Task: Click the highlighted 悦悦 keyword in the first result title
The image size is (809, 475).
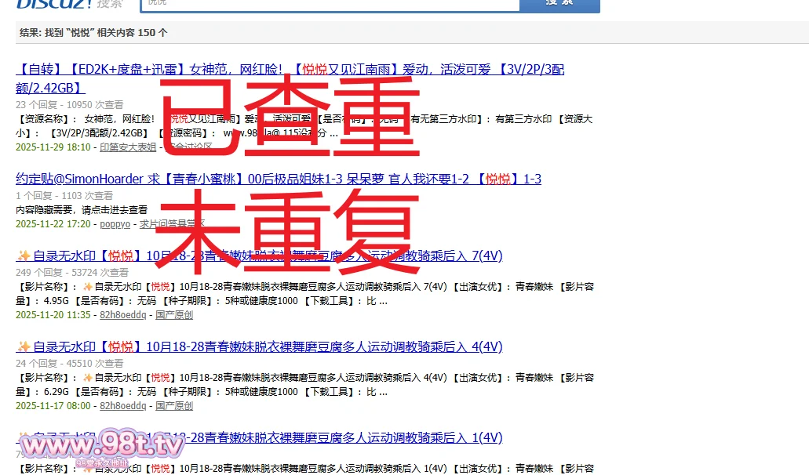Action: point(315,70)
